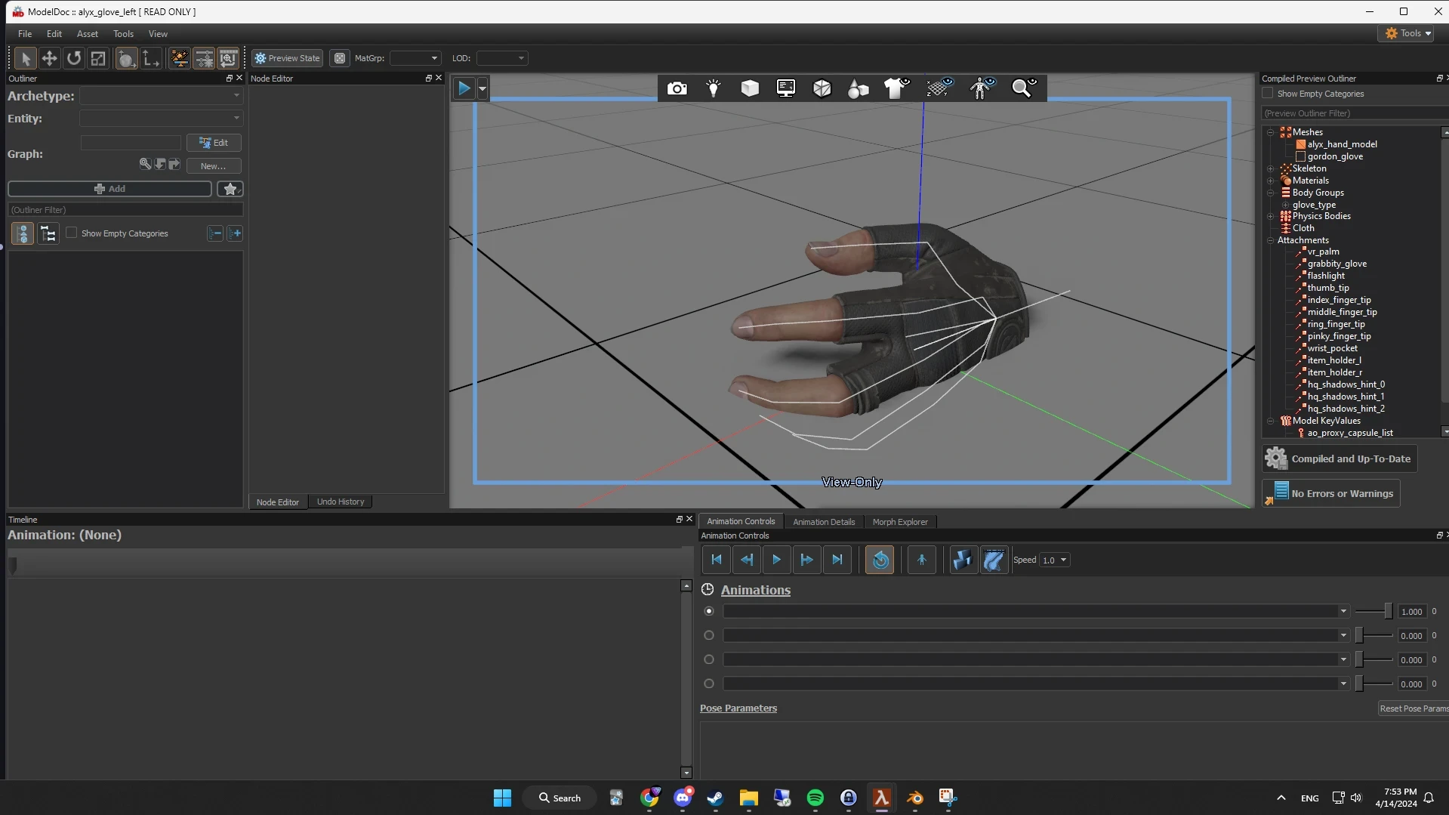Switch to the Morph Explorer tab
The image size is (1449, 815).
pyautogui.click(x=900, y=522)
